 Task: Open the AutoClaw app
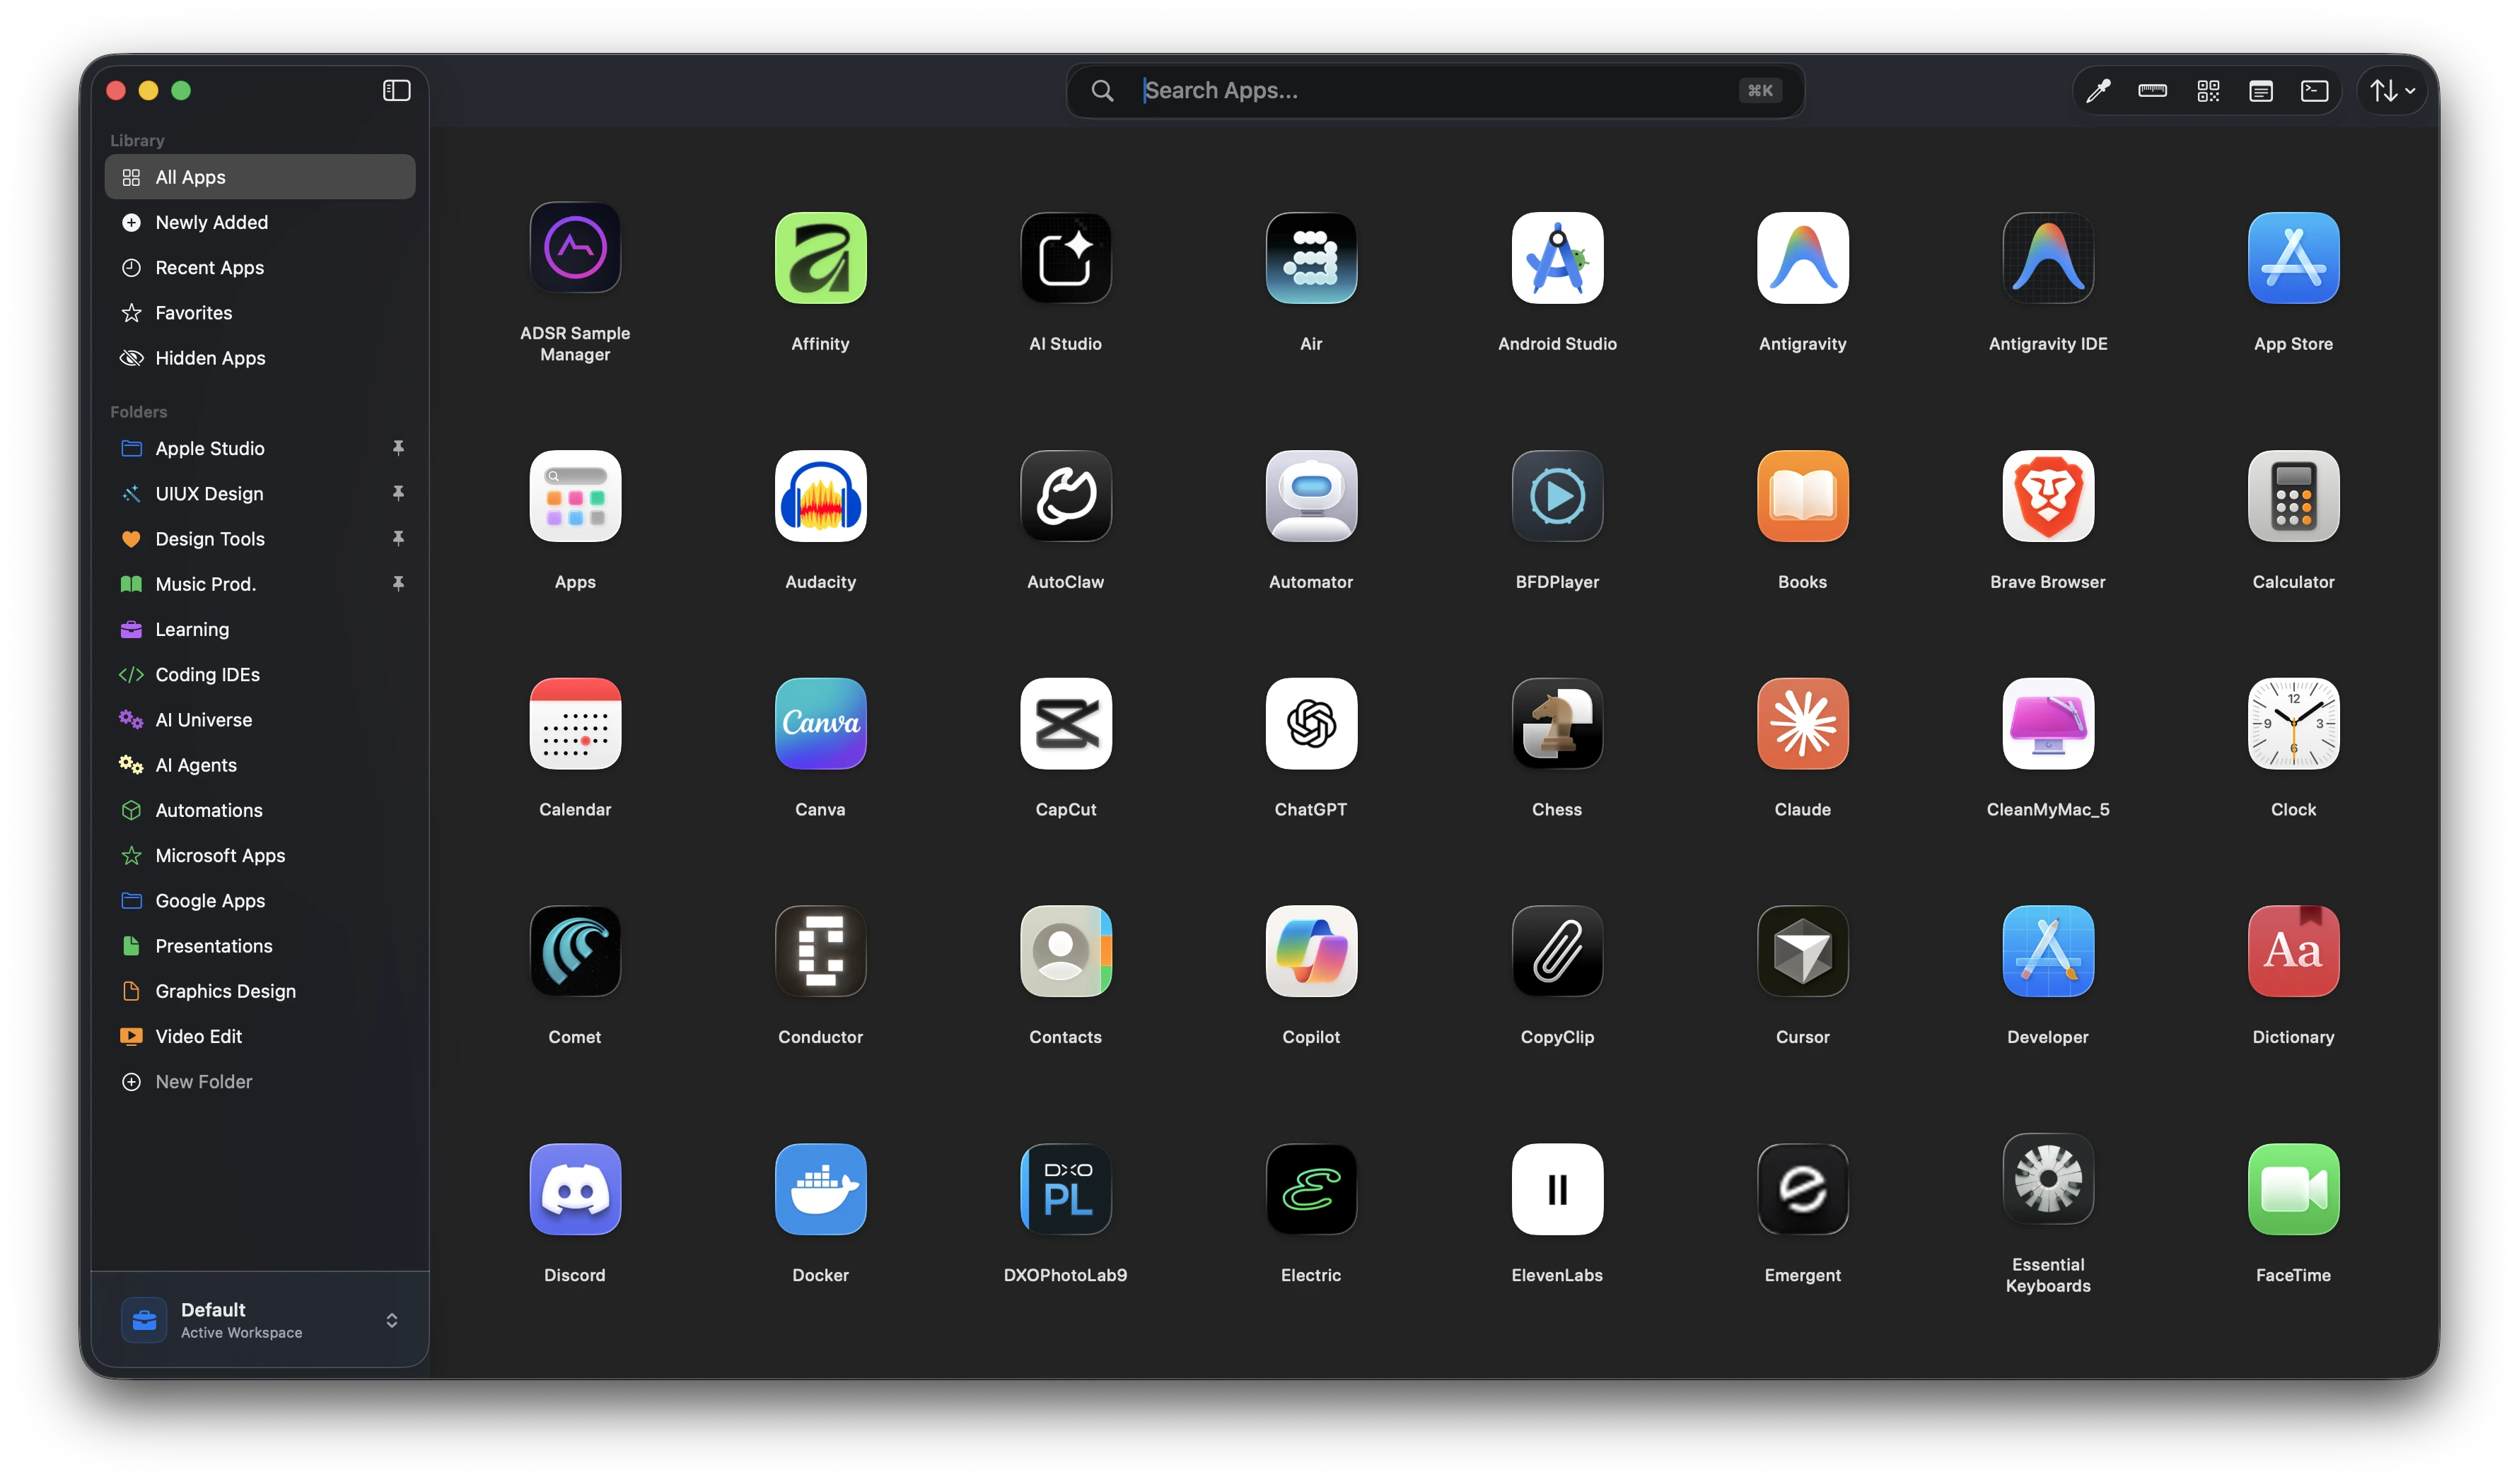(x=1066, y=496)
